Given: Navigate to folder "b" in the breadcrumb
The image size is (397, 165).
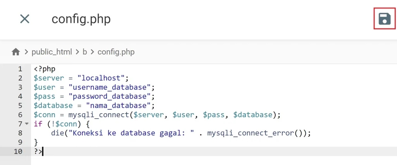Looking at the screenshot, I should 85,52.
